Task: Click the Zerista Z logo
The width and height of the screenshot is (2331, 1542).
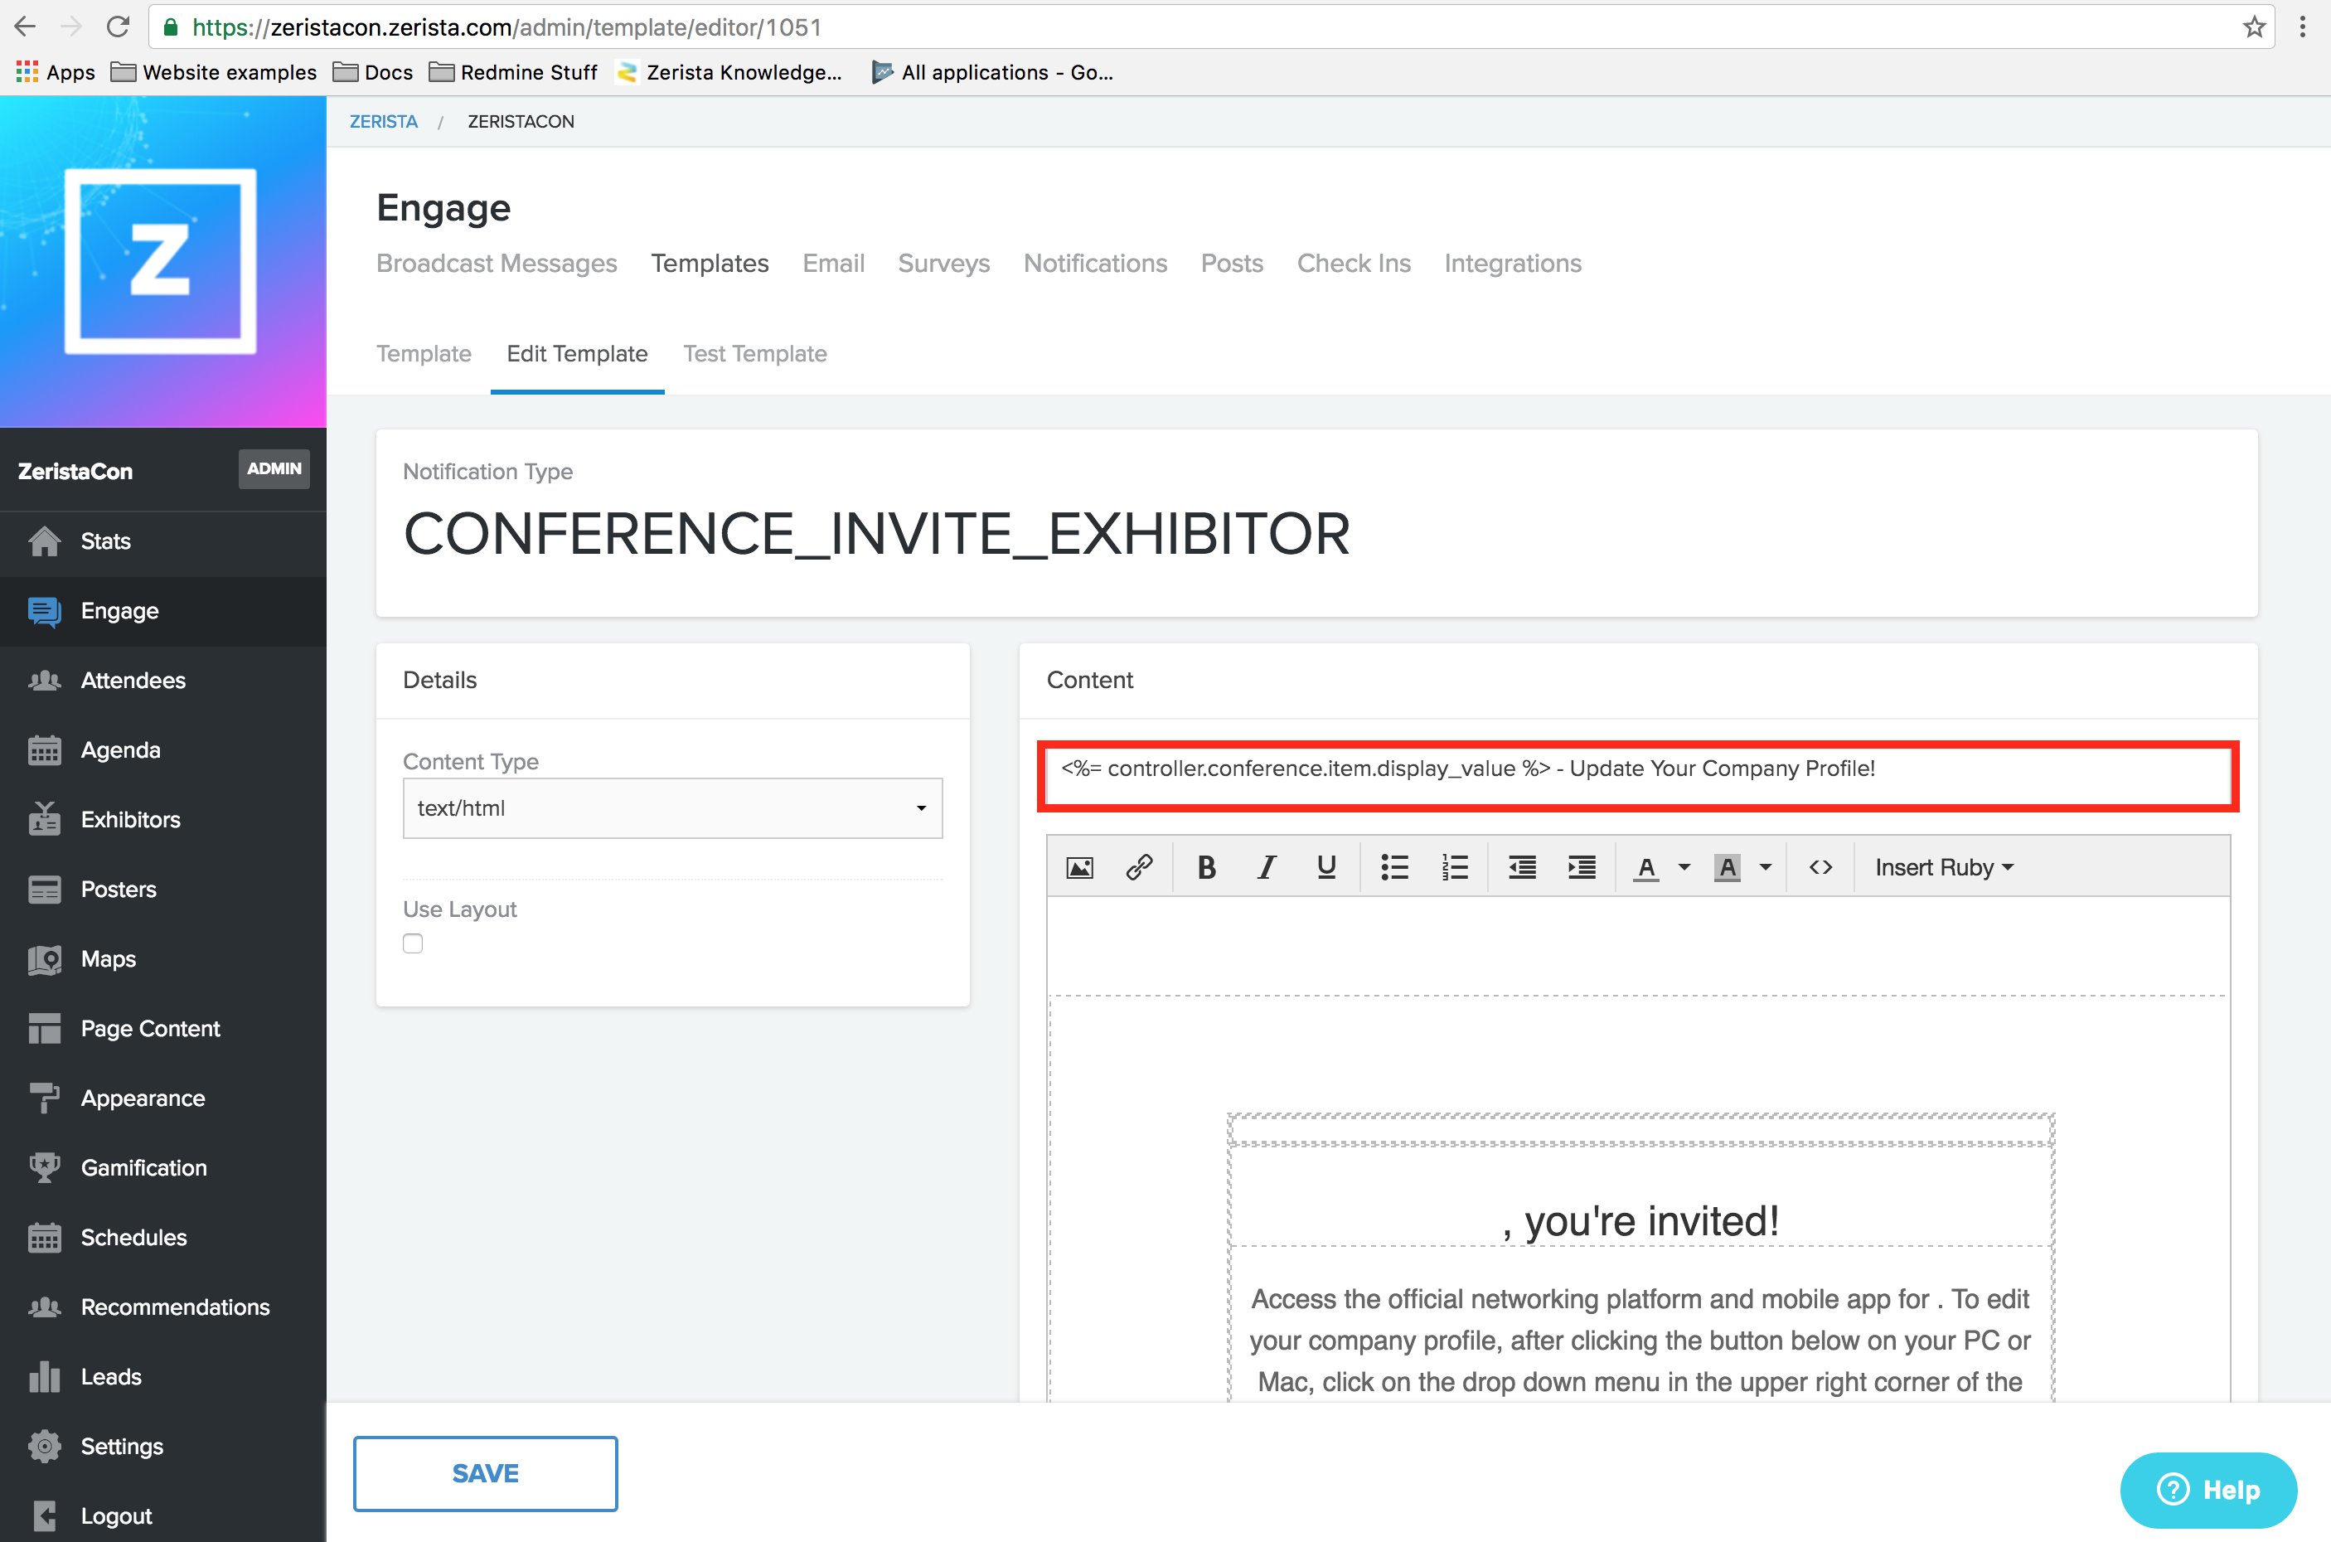Action: (160, 260)
